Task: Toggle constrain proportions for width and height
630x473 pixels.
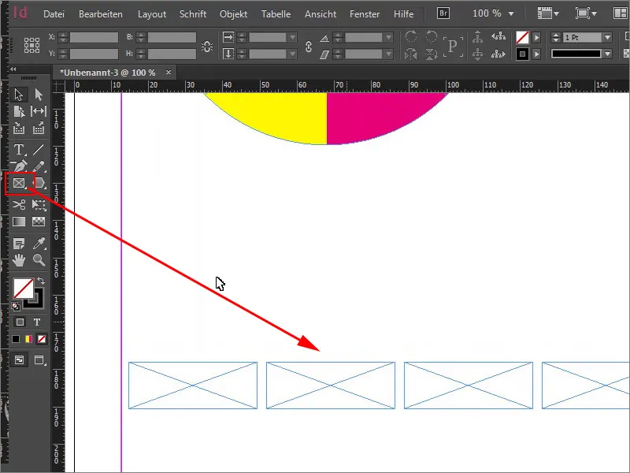Action: pyautogui.click(x=207, y=46)
